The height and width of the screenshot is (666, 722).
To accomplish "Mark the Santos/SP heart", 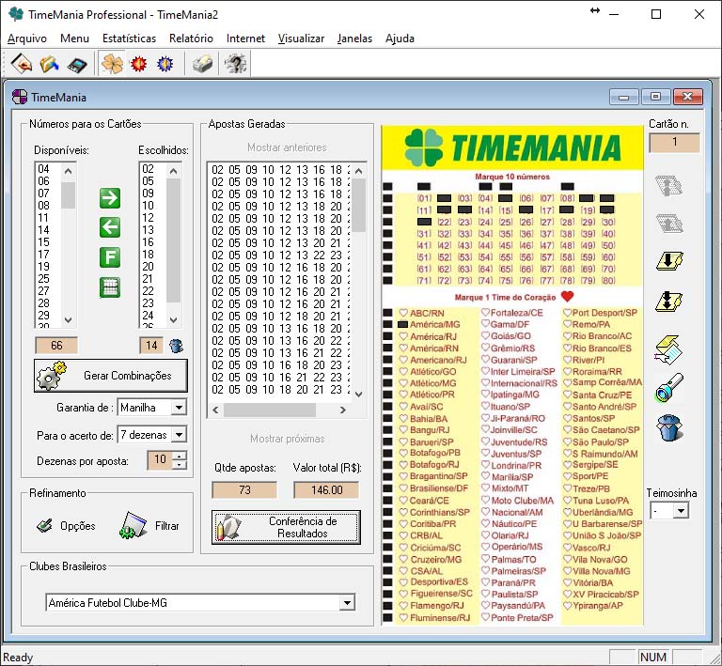I will click(567, 418).
